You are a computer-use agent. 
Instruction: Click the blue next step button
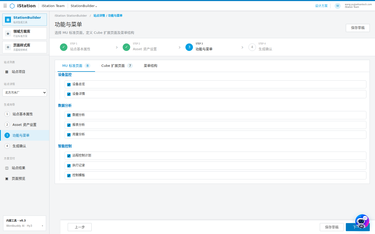358,227
